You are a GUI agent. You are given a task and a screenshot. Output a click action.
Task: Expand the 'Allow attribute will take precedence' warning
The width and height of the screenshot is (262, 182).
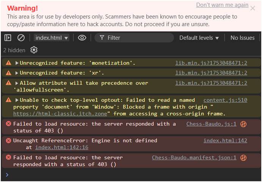pyautogui.click(x=17, y=83)
